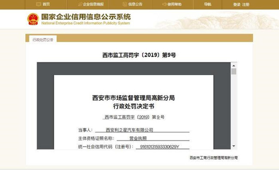The height and width of the screenshot is (170, 279).
Task: Click the document scrollbar down arrow
Action: [234, 146]
